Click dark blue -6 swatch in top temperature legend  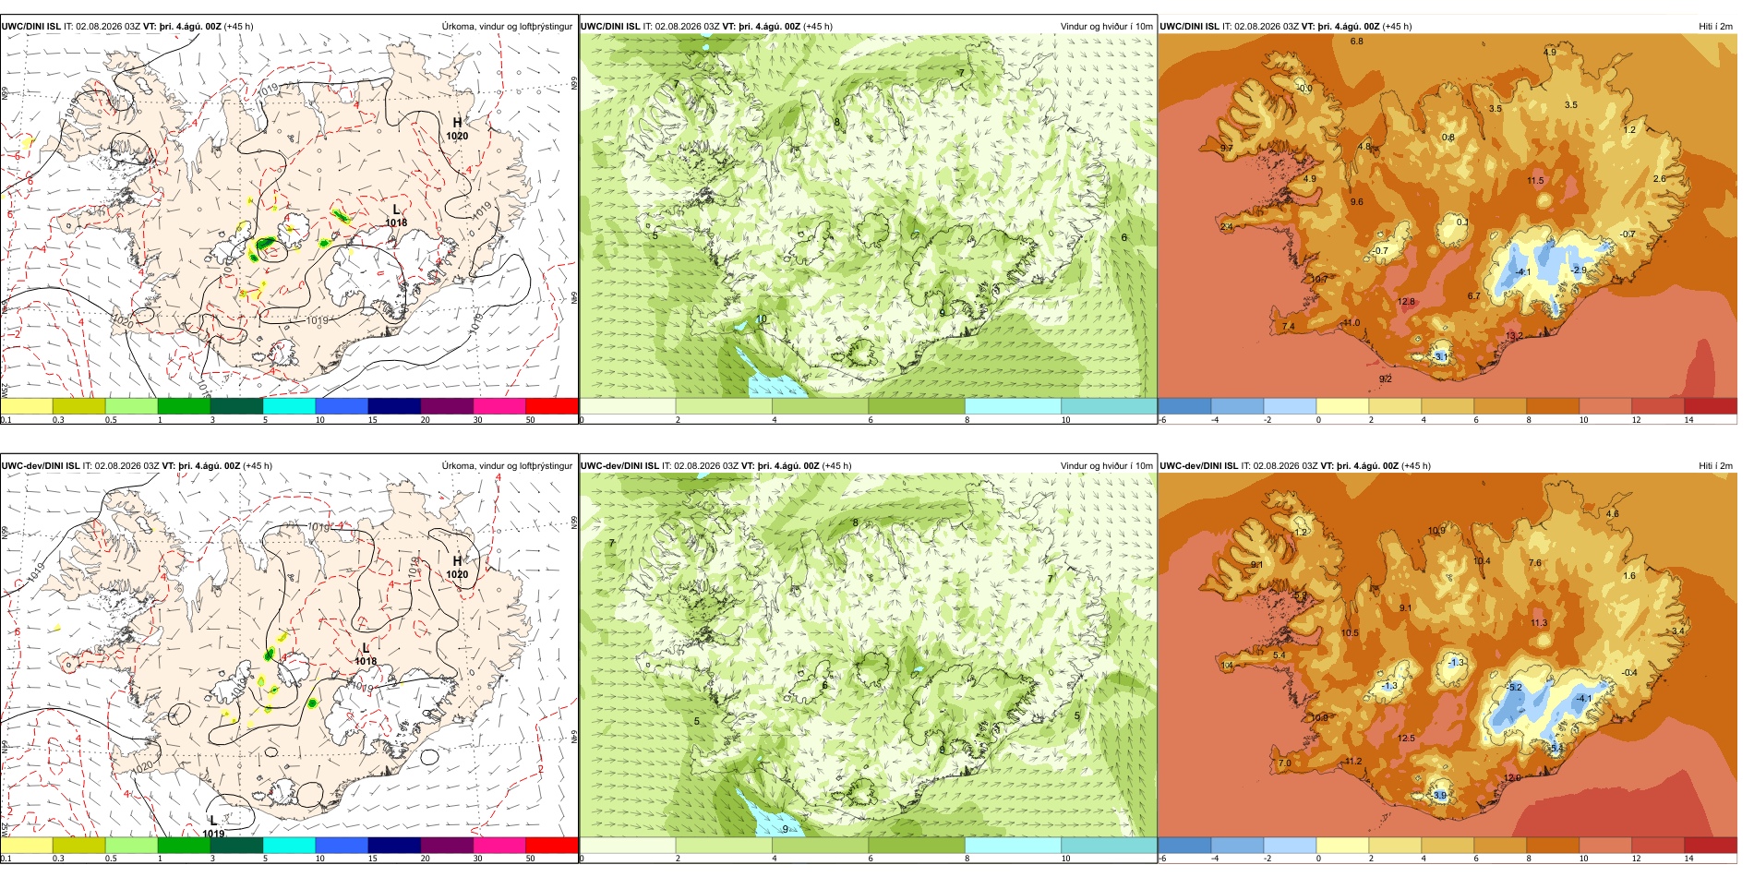click(1184, 406)
